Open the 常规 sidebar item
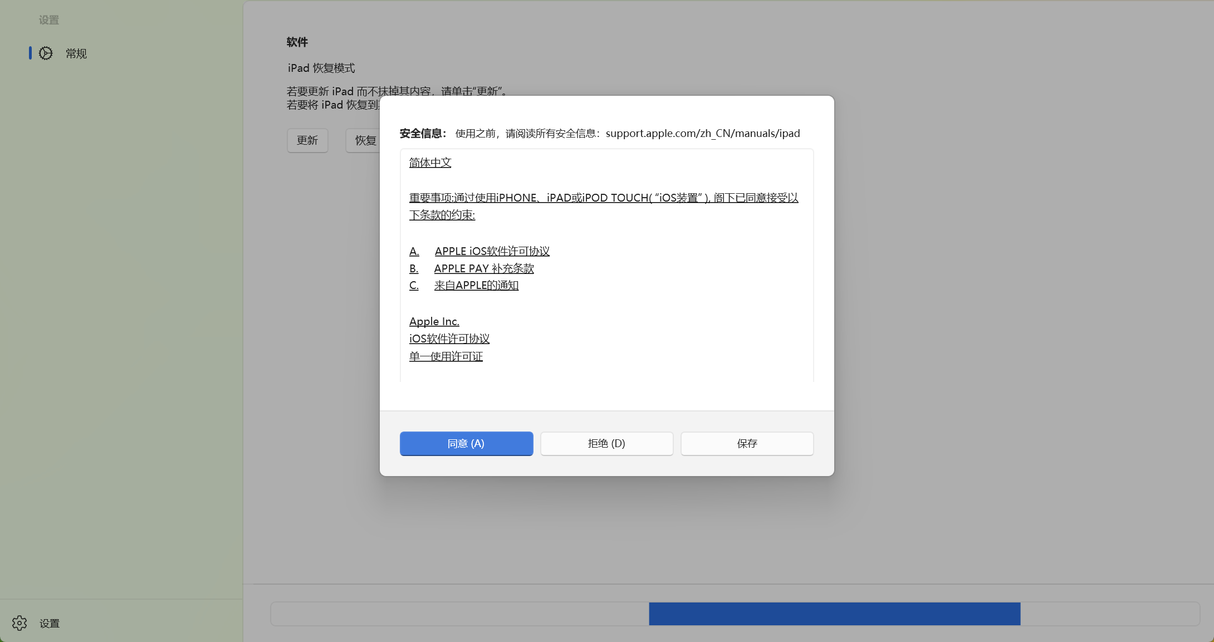Viewport: 1214px width, 642px height. pos(76,53)
